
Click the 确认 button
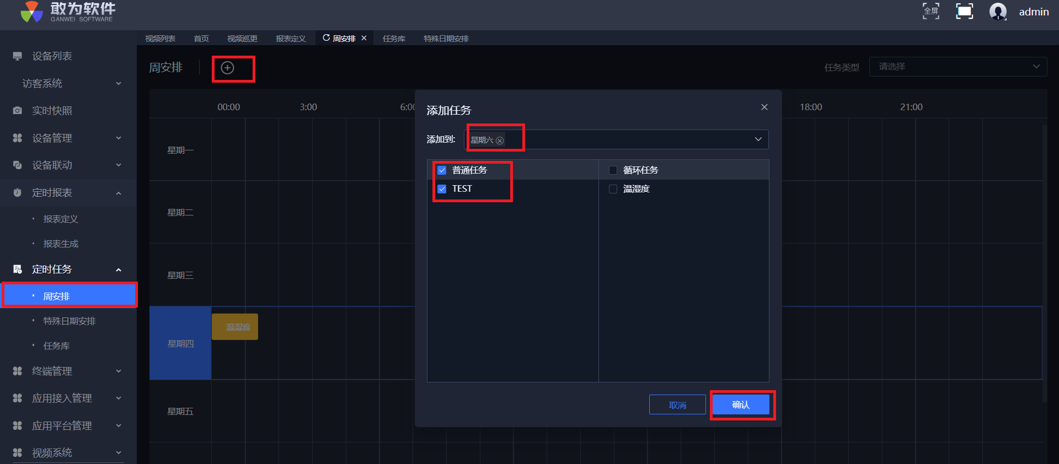click(x=741, y=404)
